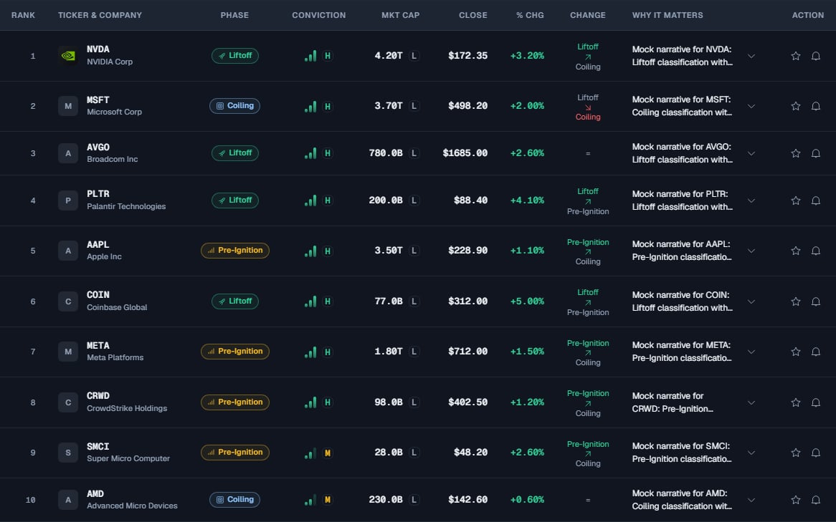836x522 pixels.
Task: Expand META narrative chevron
Action: click(x=751, y=352)
